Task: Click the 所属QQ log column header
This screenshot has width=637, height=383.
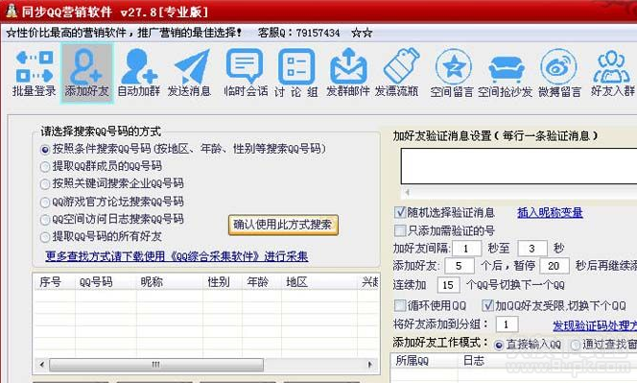Action: point(424,360)
